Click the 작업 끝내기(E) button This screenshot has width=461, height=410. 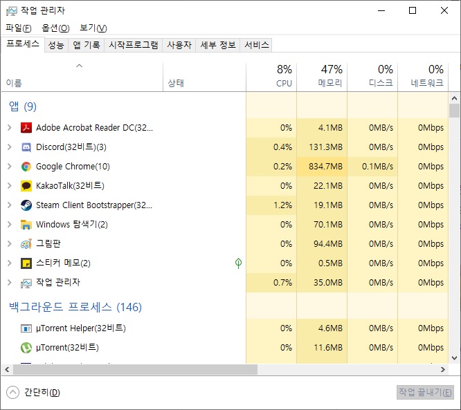click(x=425, y=393)
